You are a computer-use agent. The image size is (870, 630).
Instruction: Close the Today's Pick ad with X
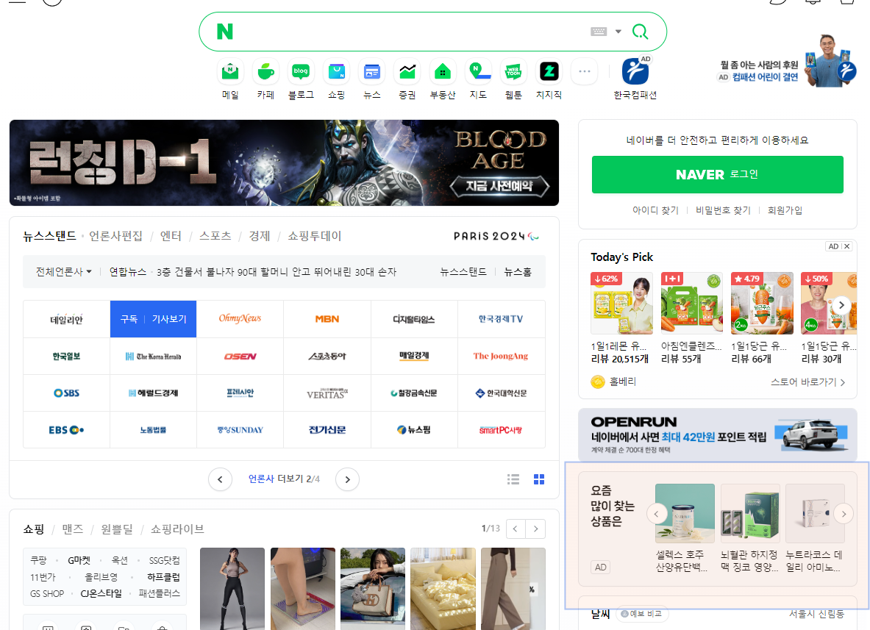point(846,246)
